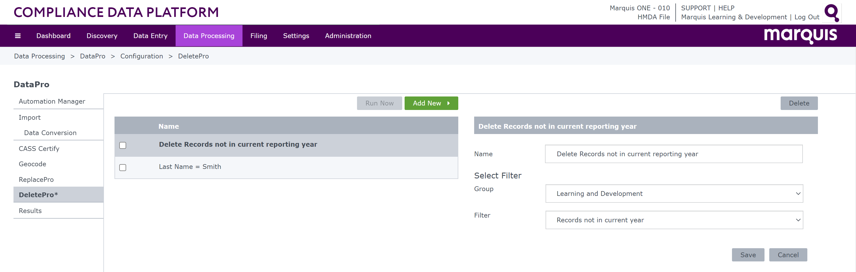Click the Run Now button

click(x=379, y=103)
